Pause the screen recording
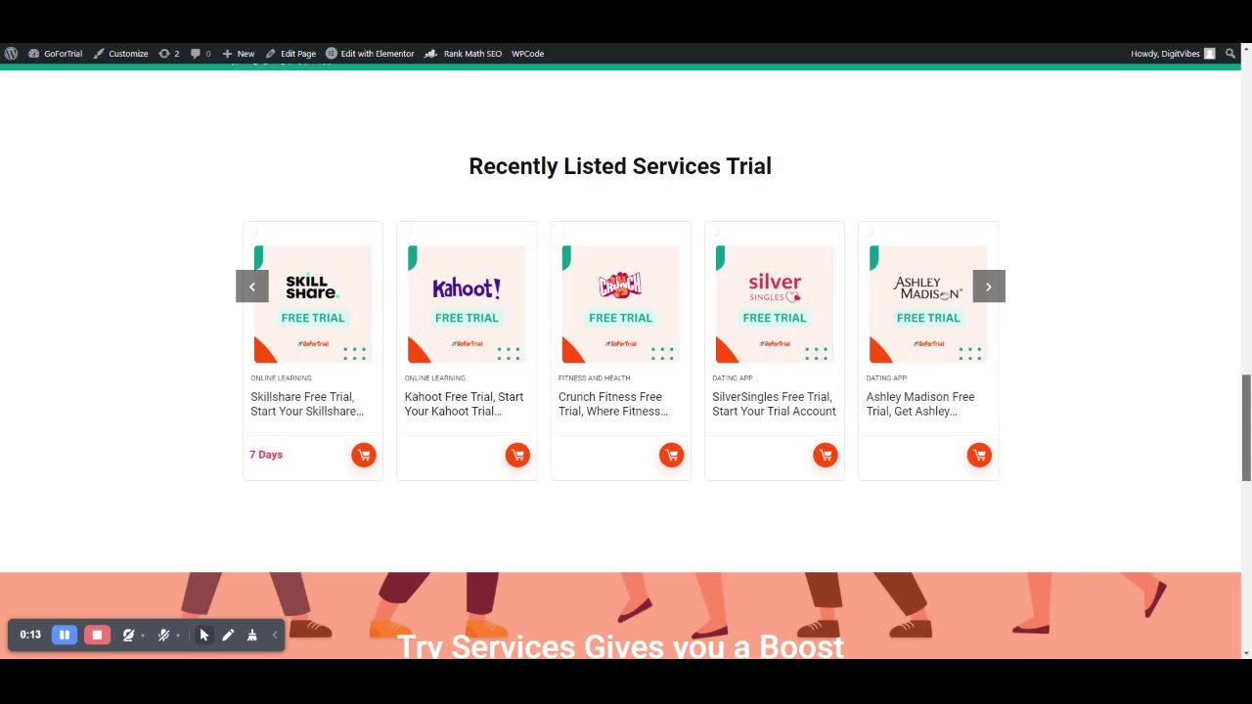The width and height of the screenshot is (1252, 704). (x=65, y=635)
